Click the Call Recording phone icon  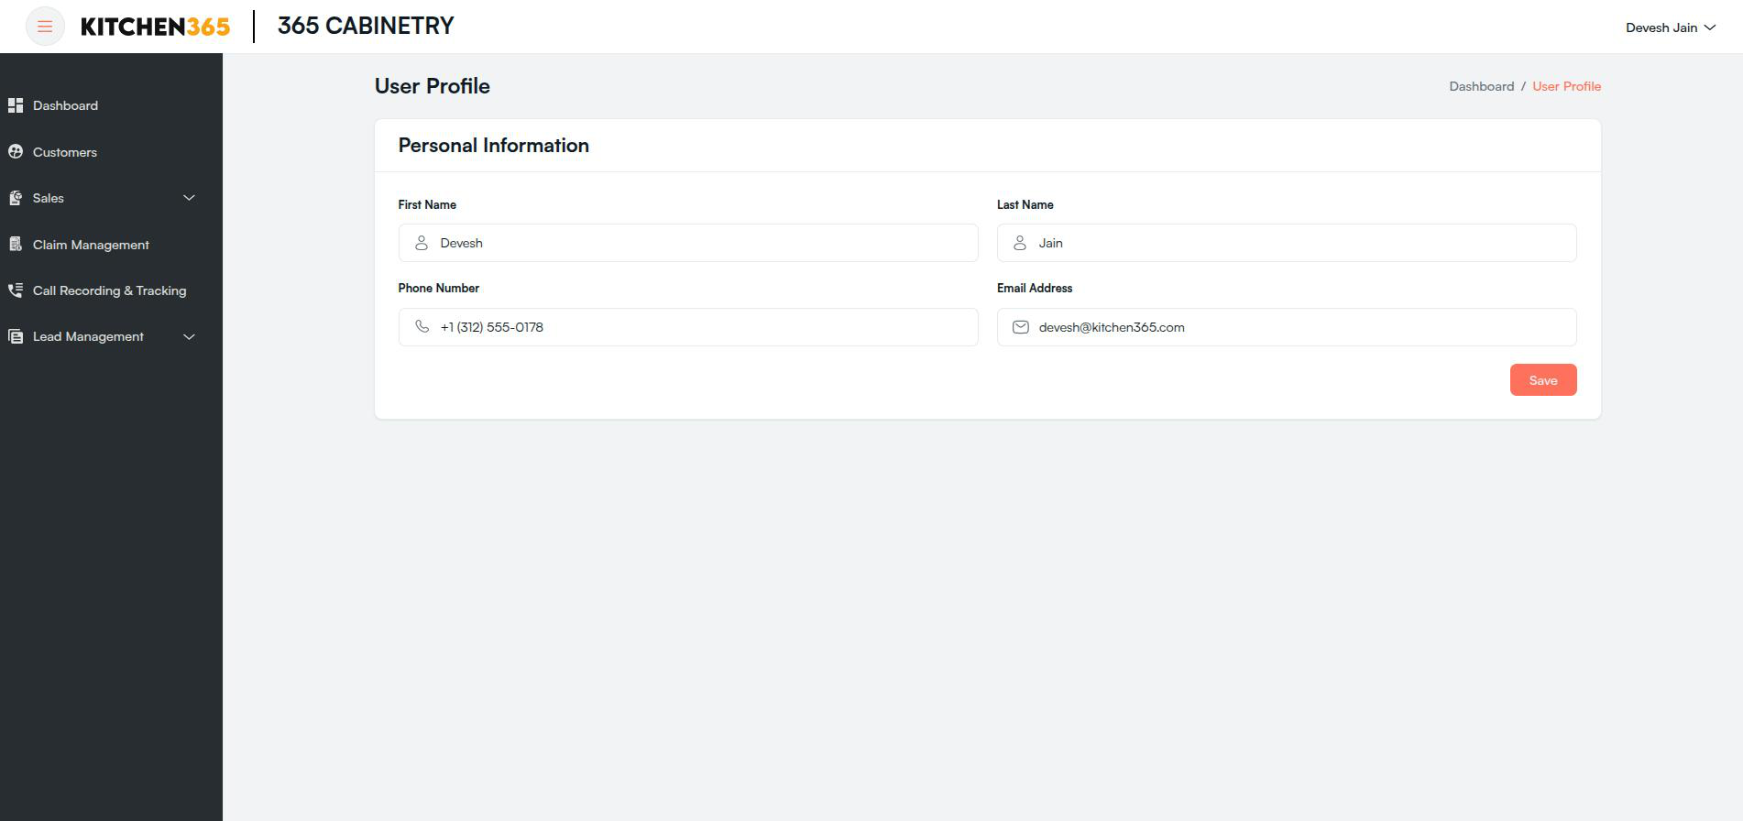(x=16, y=290)
